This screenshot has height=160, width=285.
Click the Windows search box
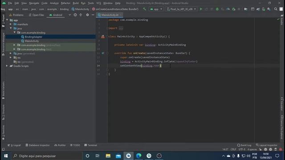(x=47, y=156)
